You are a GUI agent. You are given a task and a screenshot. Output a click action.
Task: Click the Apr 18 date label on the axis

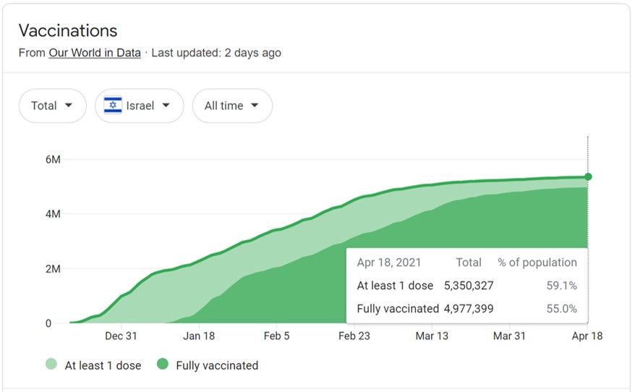pyautogui.click(x=588, y=336)
